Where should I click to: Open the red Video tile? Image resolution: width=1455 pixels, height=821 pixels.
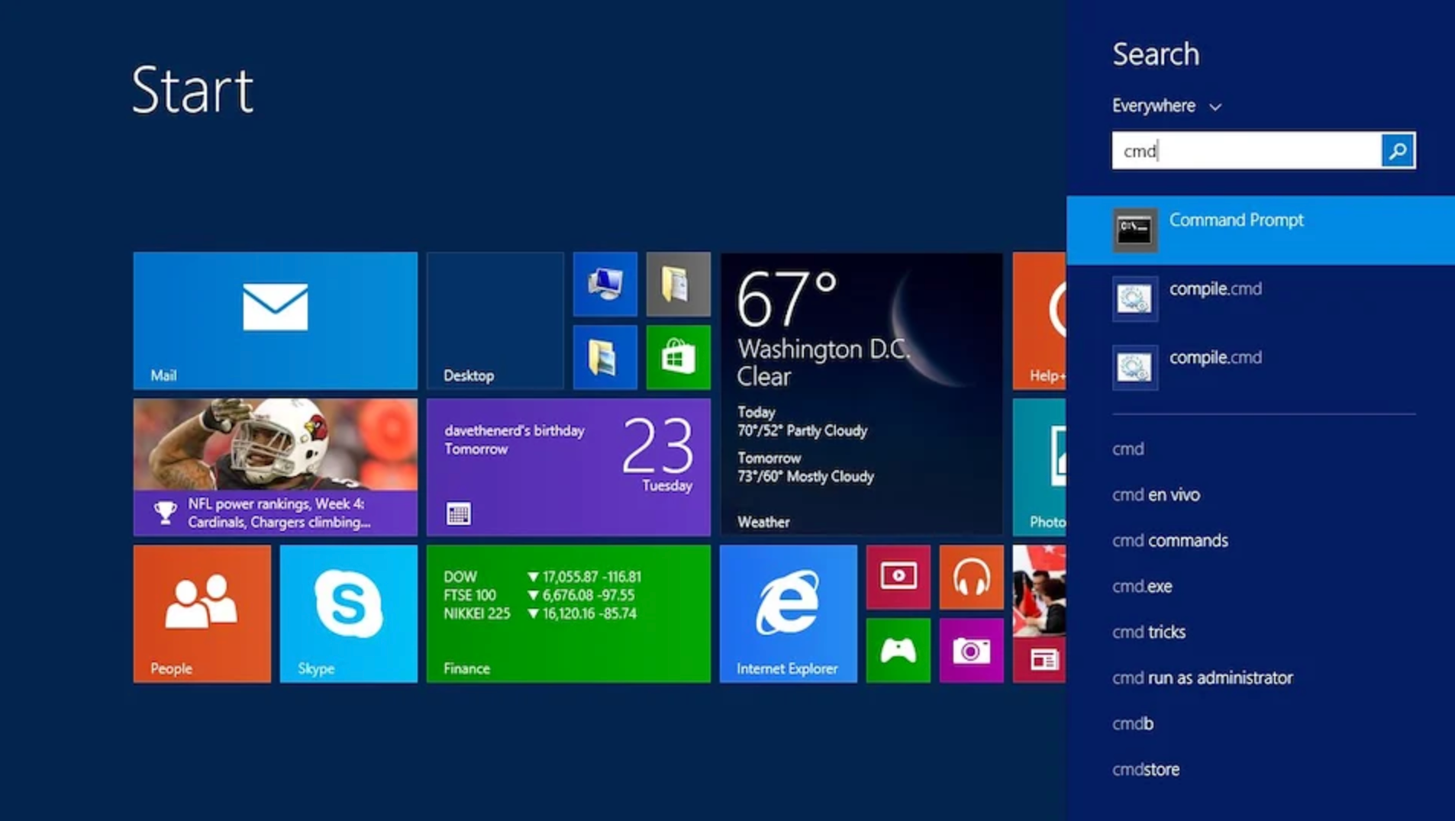click(898, 577)
